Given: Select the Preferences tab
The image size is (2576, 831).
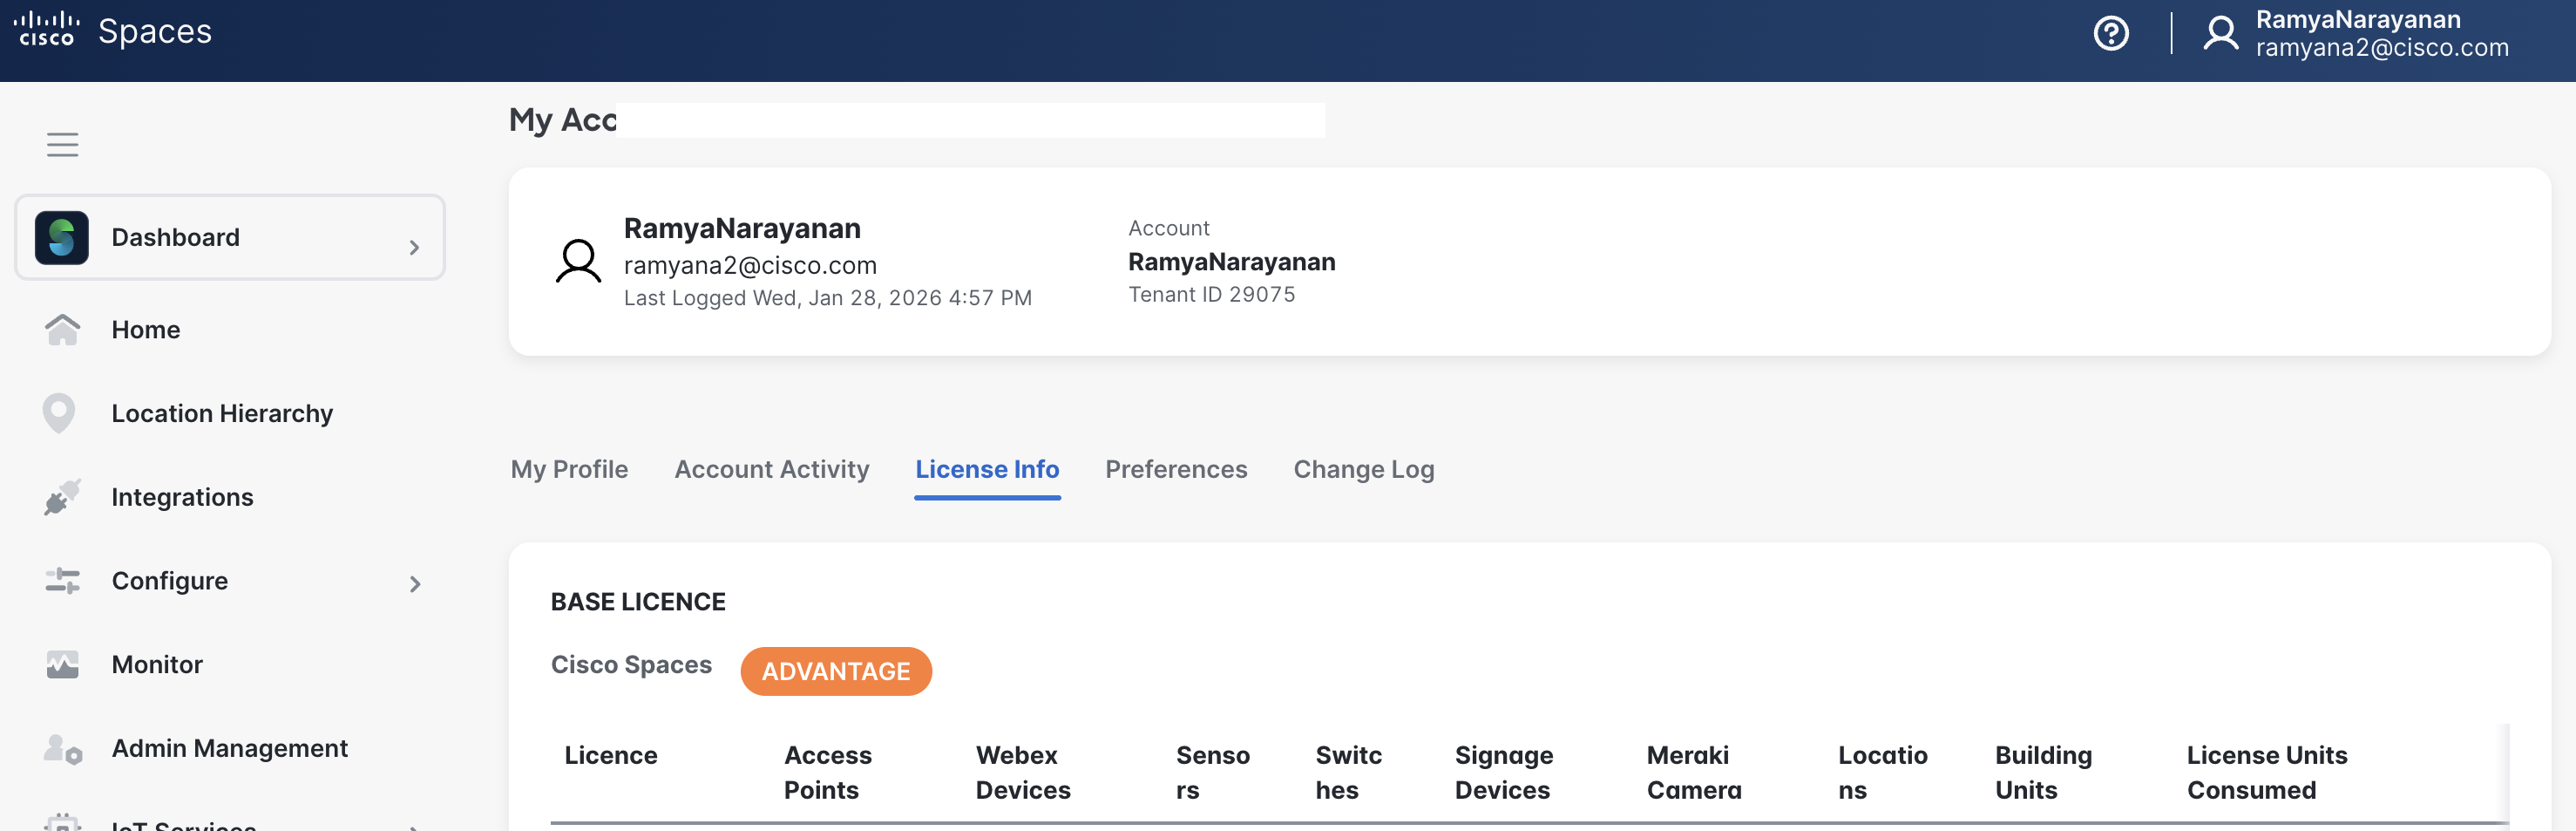Looking at the screenshot, I should click(x=1175, y=470).
